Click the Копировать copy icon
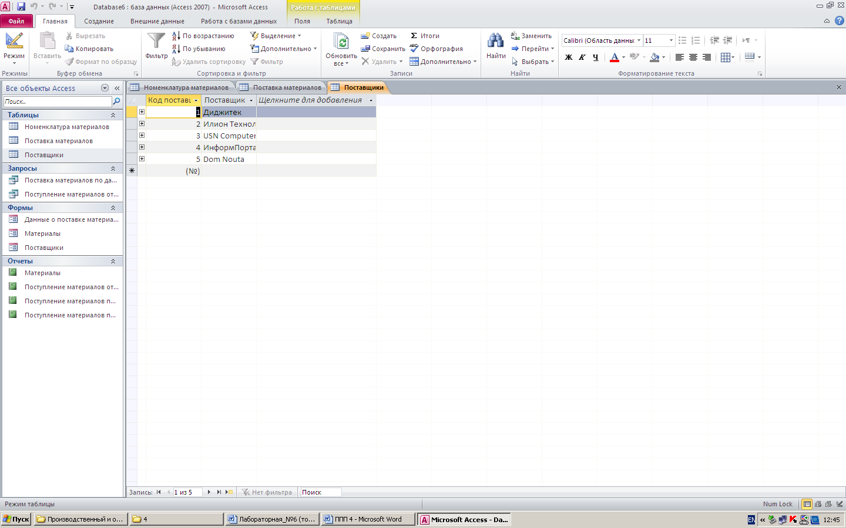 69,49
